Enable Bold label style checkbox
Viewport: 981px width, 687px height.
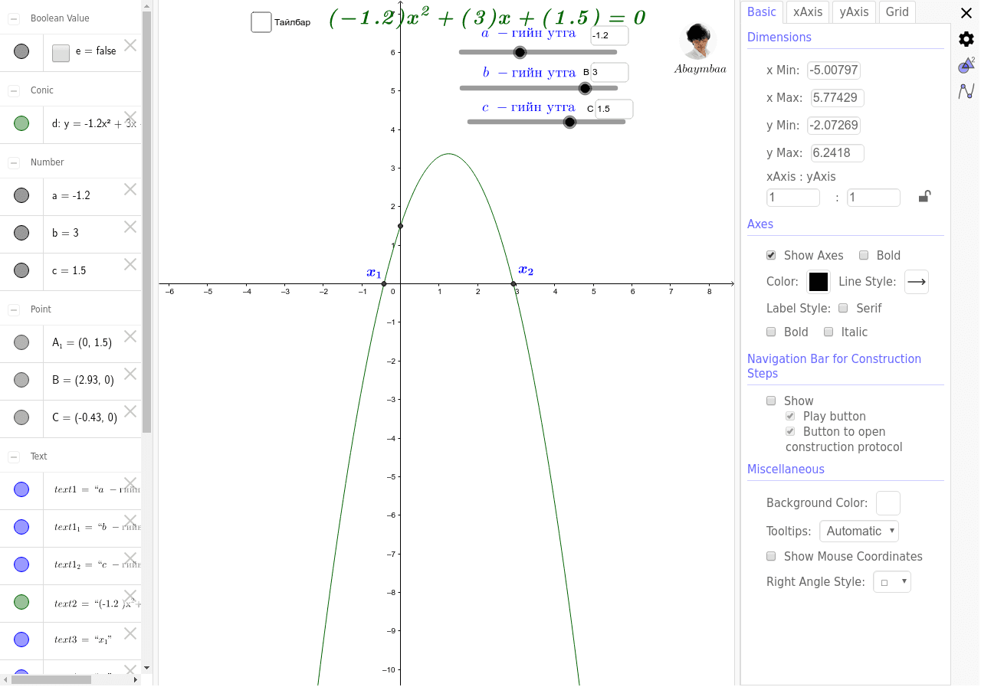(771, 332)
